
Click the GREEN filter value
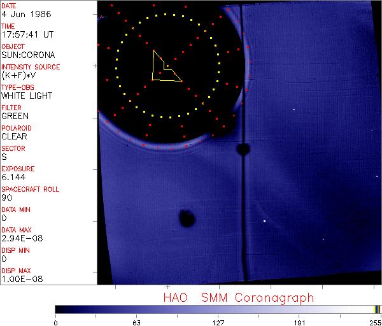15,116
